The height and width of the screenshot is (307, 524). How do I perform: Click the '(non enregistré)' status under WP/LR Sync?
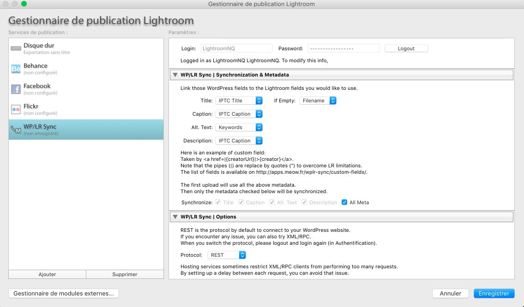(41, 134)
